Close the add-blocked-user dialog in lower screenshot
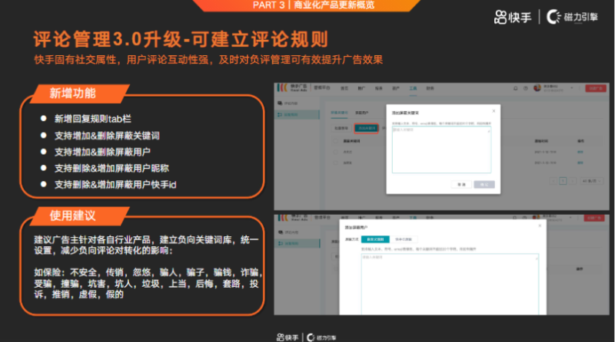Image resolution: width=615 pixels, height=342 pixels. pyautogui.click(x=540, y=225)
